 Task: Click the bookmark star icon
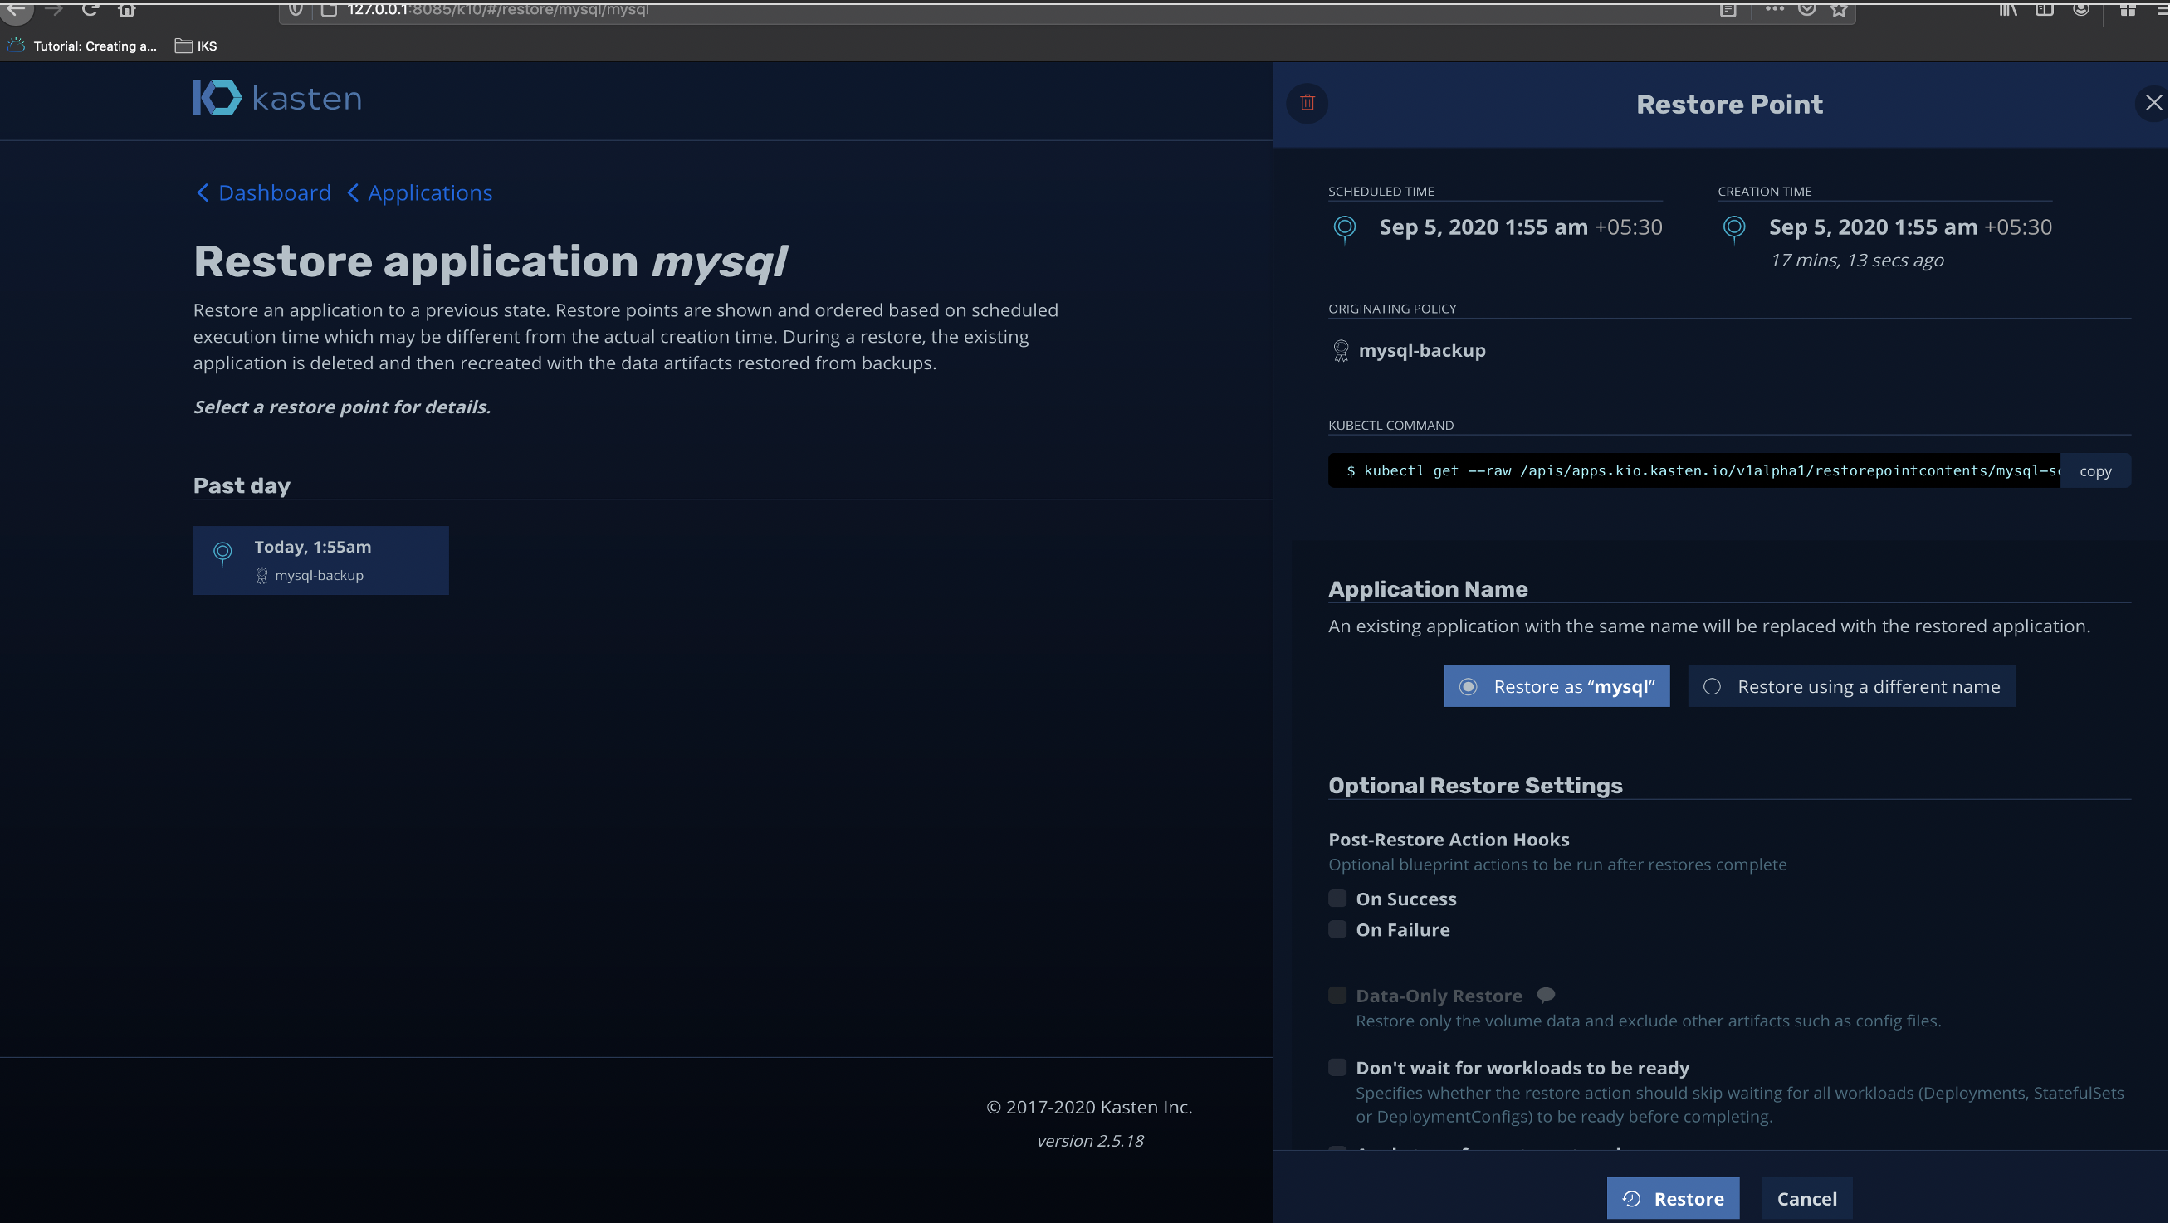(1839, 10)
